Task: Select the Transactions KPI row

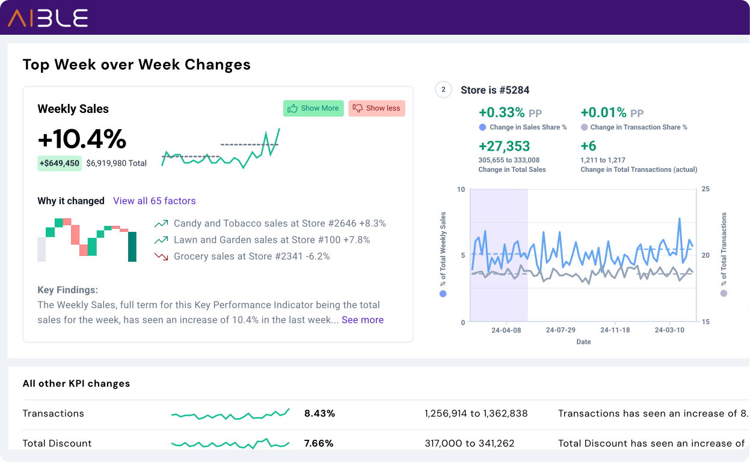Action: [53, 413]
